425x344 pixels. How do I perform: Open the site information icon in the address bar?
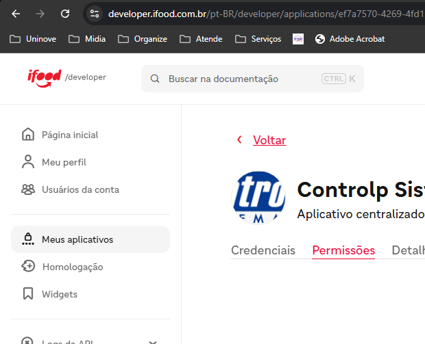[x=95, y=14]
